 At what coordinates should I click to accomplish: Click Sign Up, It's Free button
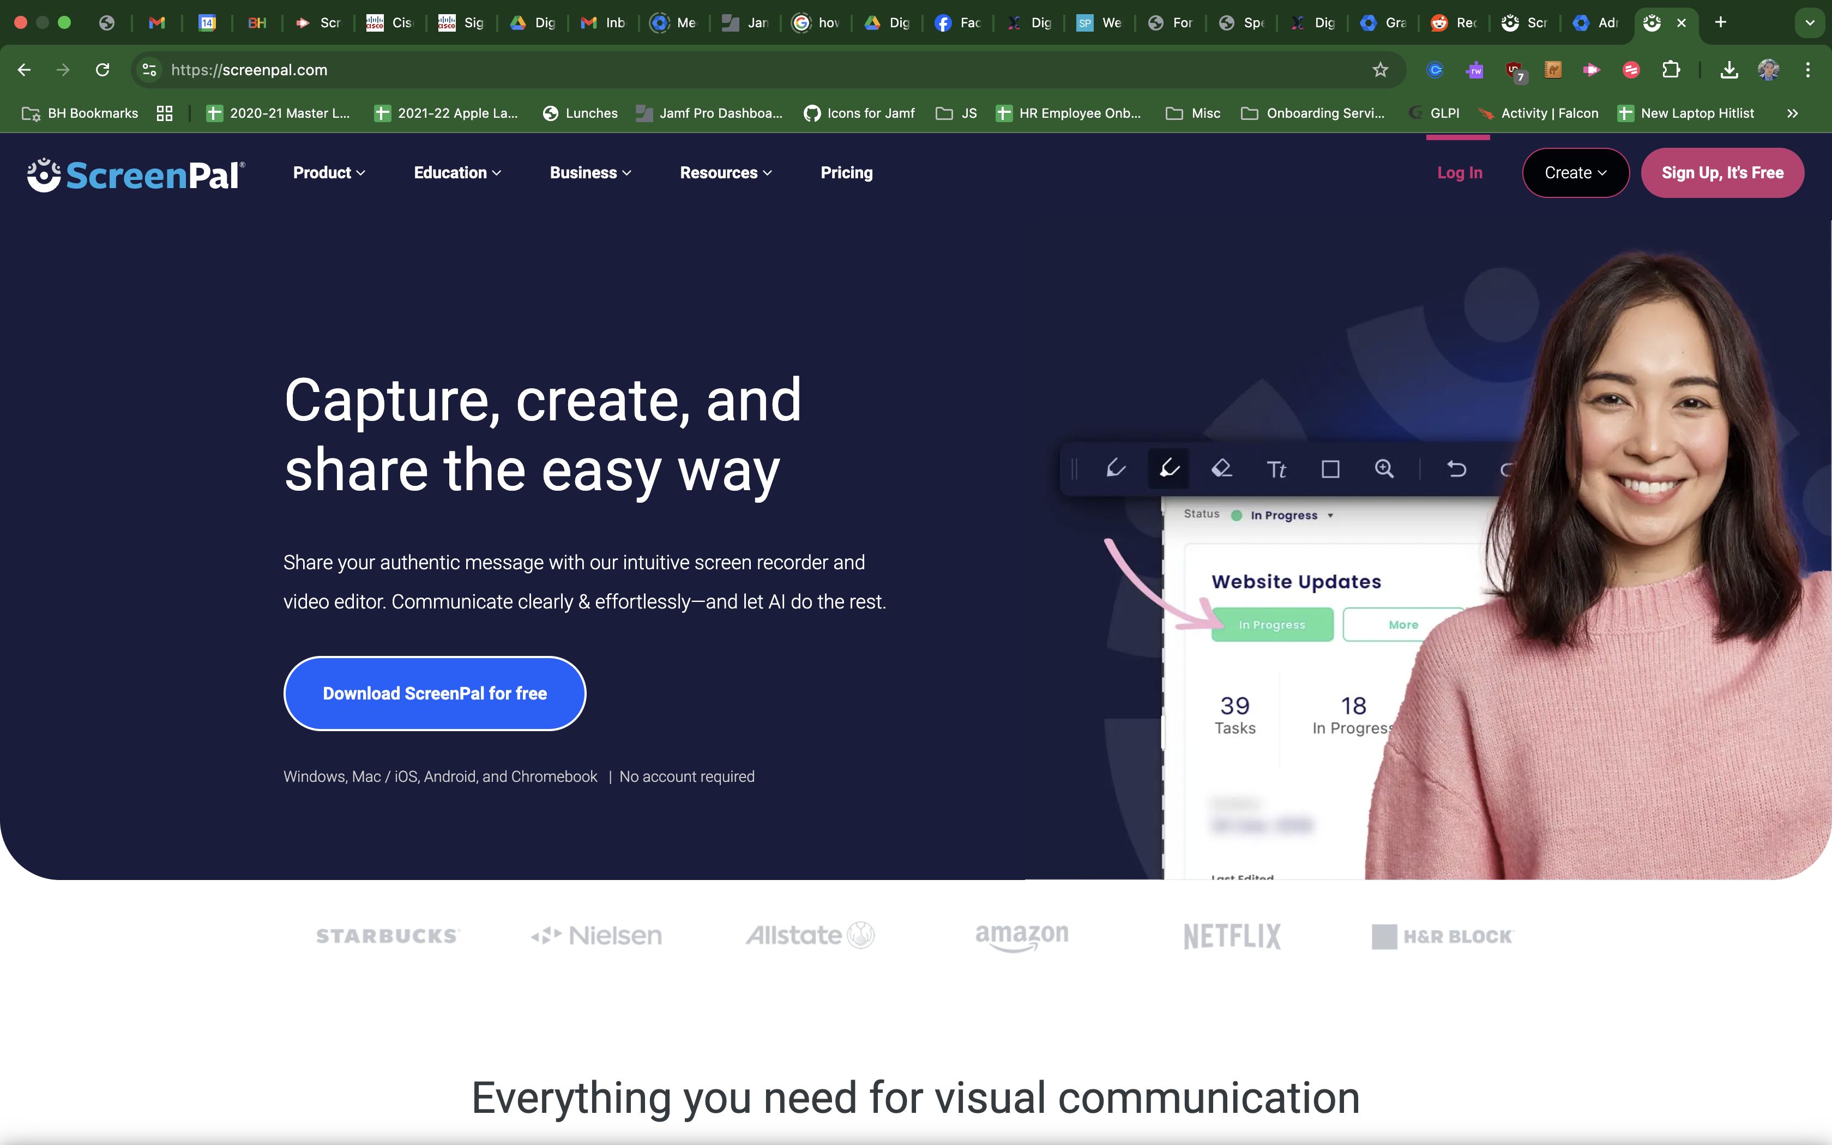(x=1722, y=173)
